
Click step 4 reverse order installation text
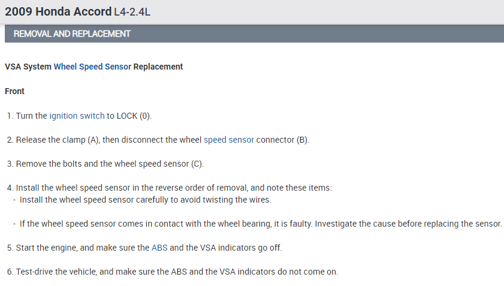[x=174, y=188]
